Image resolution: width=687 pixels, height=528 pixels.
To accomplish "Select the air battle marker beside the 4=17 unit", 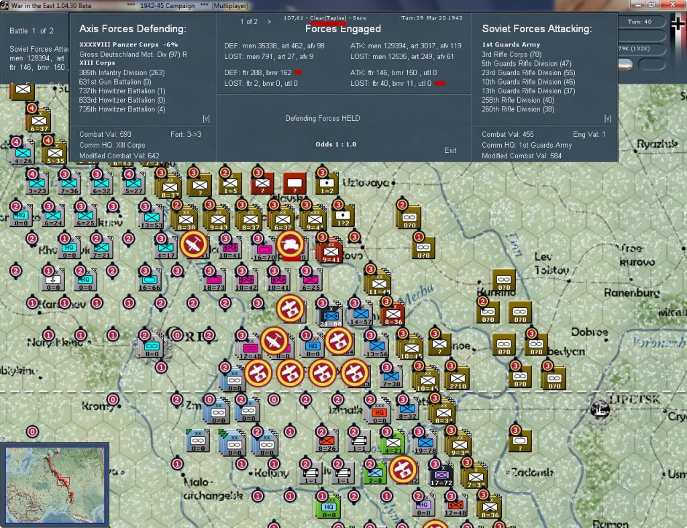I will click(193, 244).
